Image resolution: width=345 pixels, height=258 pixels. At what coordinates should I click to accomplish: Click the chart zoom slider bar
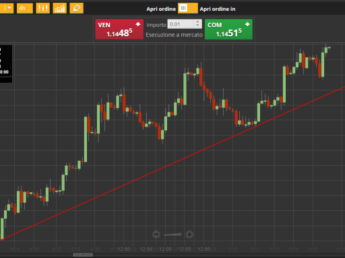(172, 234)
